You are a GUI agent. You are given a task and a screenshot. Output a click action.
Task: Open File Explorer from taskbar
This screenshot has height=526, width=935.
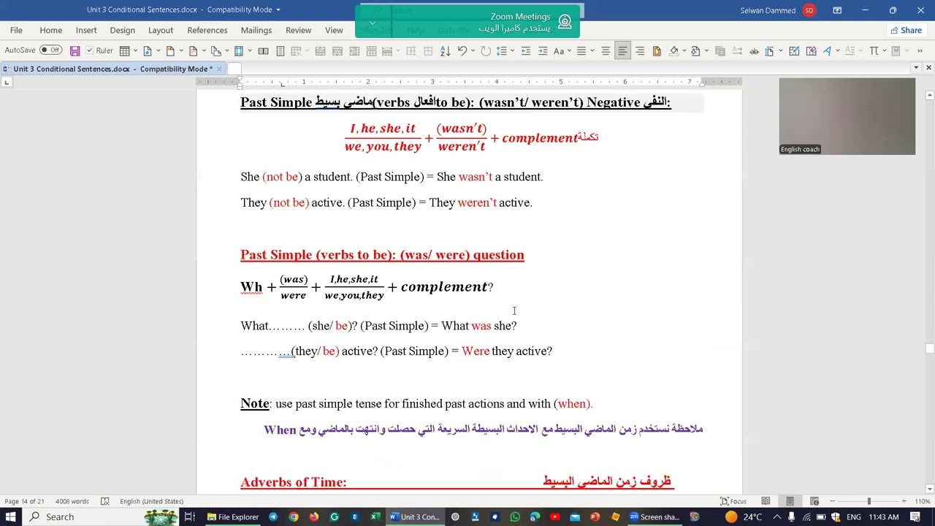[x=233, y=517]
